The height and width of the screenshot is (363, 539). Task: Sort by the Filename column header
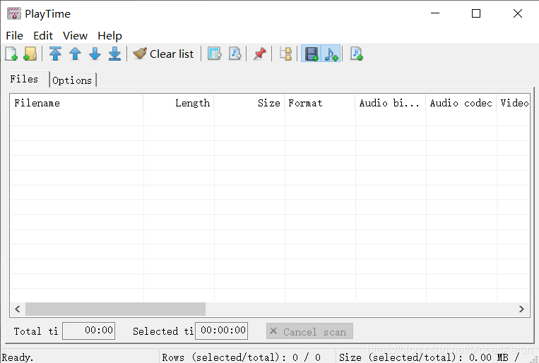click(x=76, y=103)
